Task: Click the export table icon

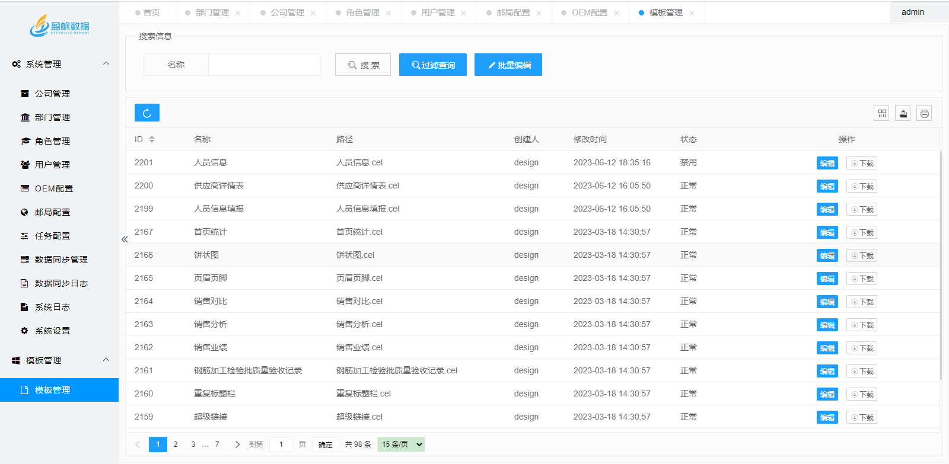Action: pyautogui.click(x=903, y=113)
